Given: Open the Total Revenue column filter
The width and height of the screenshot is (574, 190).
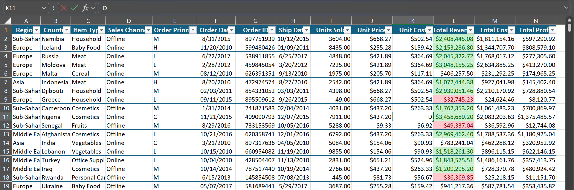Looking at the screenshot, I should point(470,30).
